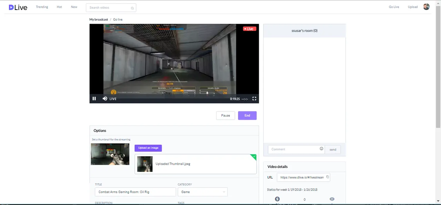
Task: Click the Video details heading
Action: (277, 166)
